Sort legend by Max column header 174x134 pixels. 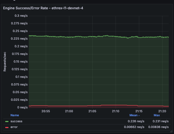pyautogui.click(x=157, y=115)
